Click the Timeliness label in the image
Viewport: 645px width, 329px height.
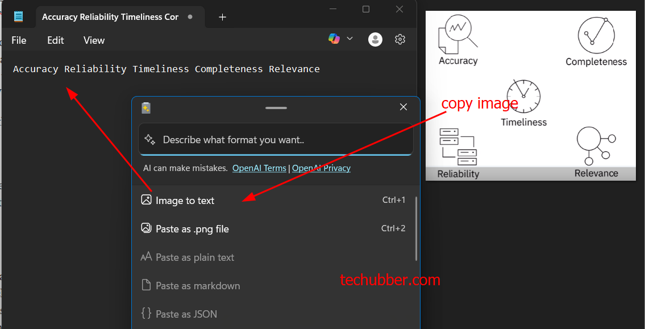point(523,122)
